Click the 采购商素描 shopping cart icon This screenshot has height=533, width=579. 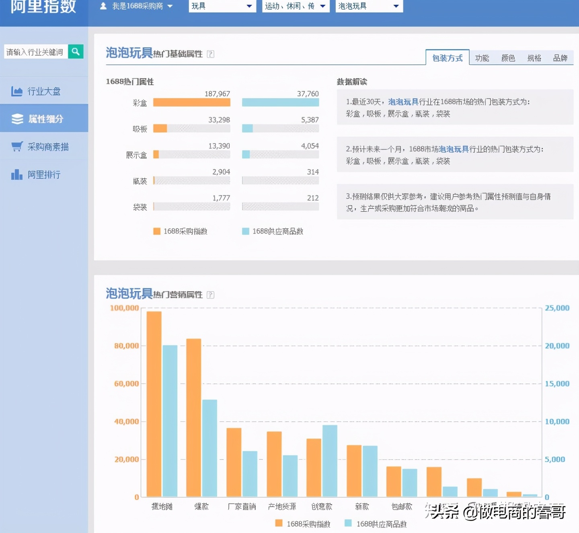pyautogui.click(x=17, y=147)
